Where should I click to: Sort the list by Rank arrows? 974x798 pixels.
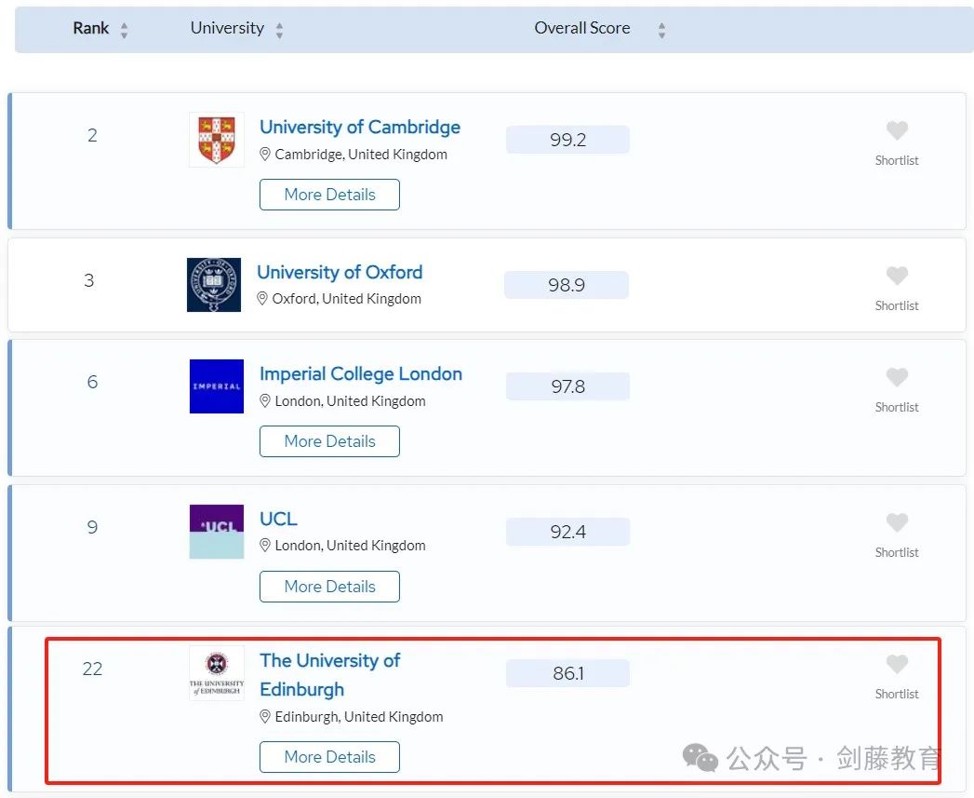point(125,30)
